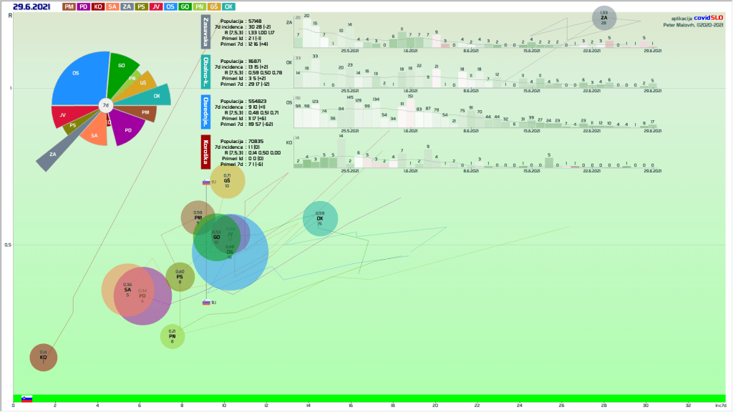The image size is (733, 412).
Task: Toggle the ZA region legend tag
Action: pos(127,6)
